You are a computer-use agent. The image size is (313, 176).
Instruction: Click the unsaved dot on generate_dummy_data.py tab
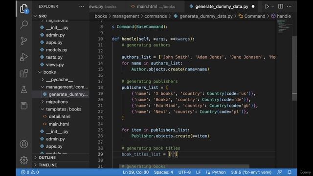(253, 6)
